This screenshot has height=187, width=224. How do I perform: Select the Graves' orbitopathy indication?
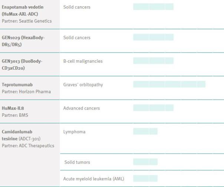tap(83, 85)
